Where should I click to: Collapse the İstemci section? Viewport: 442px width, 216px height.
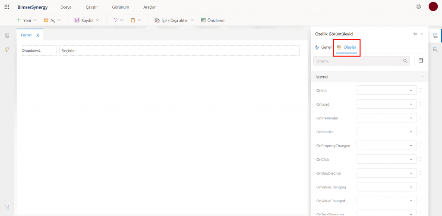pos(422,76)
